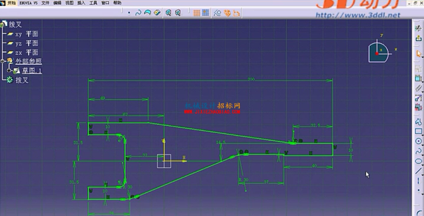Open the 编辑 menu

pos(57,3)
